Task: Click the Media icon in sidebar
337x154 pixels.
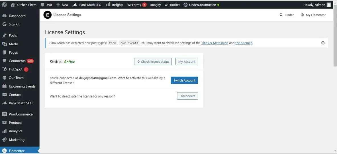Action: tap(4, 44)
